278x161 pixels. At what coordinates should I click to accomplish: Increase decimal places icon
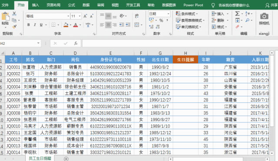(151, 27)
